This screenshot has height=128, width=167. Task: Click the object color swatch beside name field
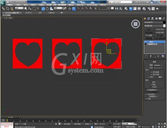[x=164, y=22]
